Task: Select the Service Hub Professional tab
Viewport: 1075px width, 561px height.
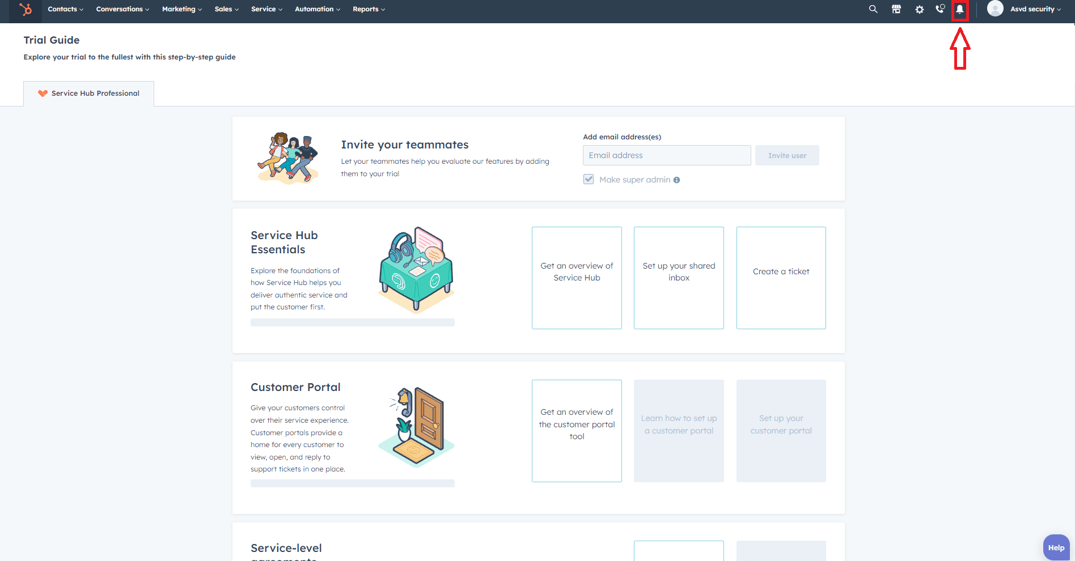Action: [x=88, y=93]
